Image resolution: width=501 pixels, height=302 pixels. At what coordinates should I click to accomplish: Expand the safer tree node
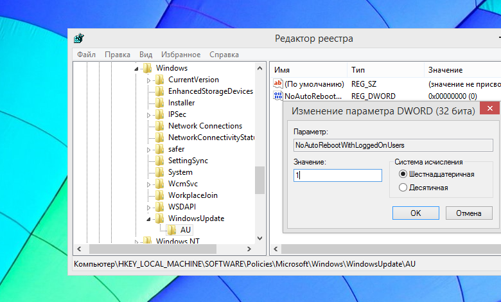click(148, 150)
